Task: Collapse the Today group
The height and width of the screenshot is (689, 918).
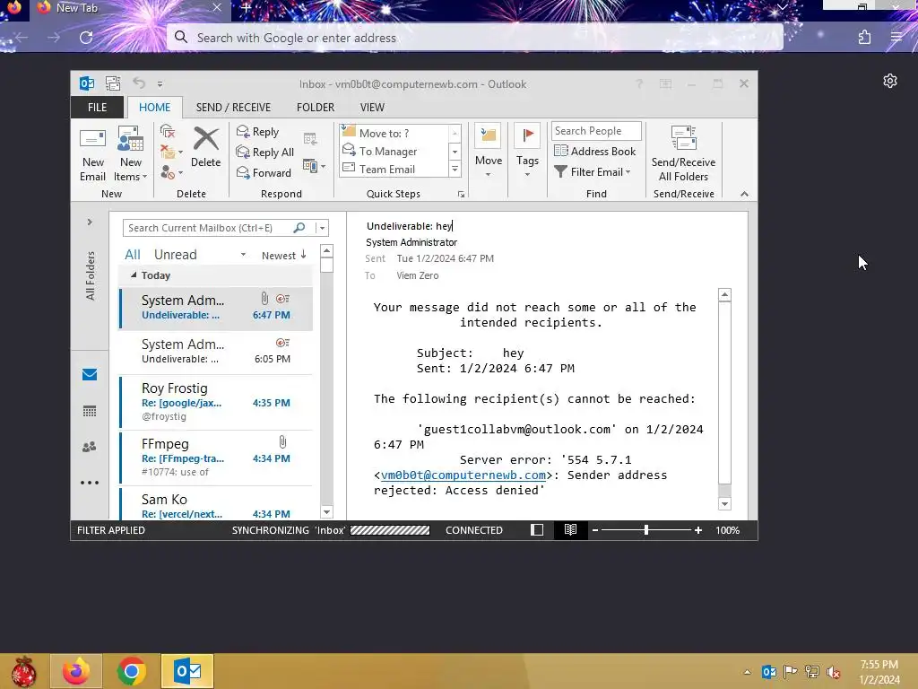Action: coord(134,275)
